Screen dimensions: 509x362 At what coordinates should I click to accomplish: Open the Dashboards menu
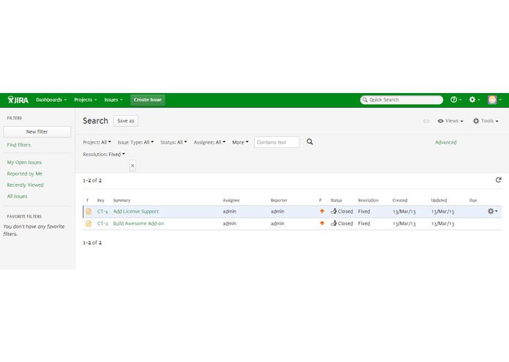click(51, 100)
